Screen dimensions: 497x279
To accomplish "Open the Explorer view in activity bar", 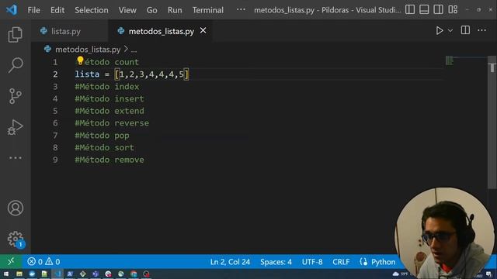I will pyautogui.click(x=15, y=34).
